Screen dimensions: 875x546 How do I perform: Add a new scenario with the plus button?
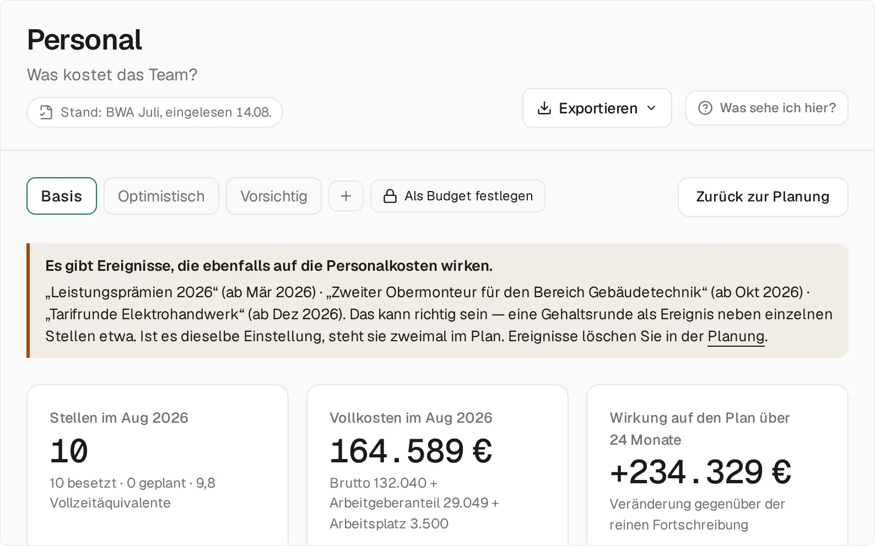(x=346, y=196)
